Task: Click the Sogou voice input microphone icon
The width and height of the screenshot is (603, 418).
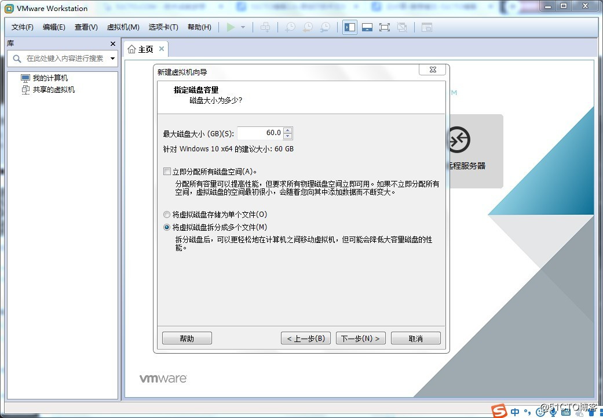Action: [x=553, y=412]
